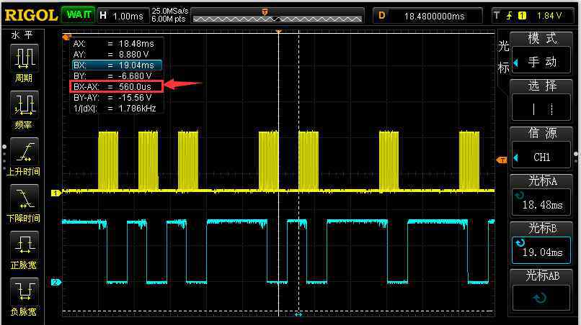Click the left panel page indicator dots
This screenshot has height=325, width=581.
pos(4,157)
